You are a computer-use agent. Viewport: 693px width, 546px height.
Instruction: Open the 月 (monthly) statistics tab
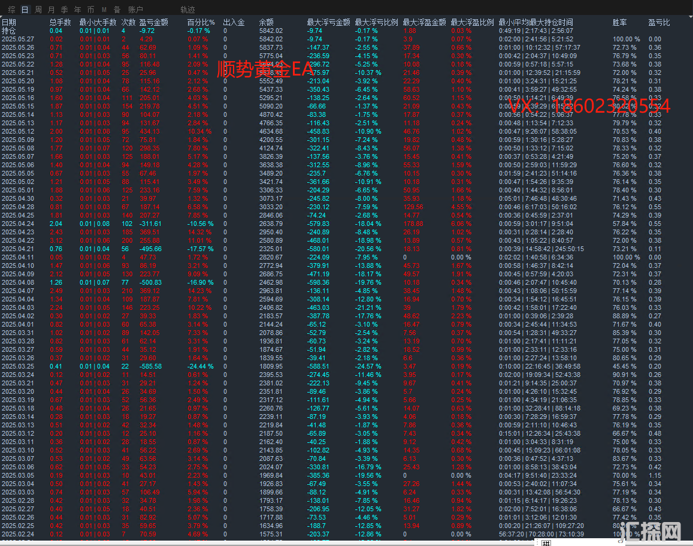tap(52, 10)
